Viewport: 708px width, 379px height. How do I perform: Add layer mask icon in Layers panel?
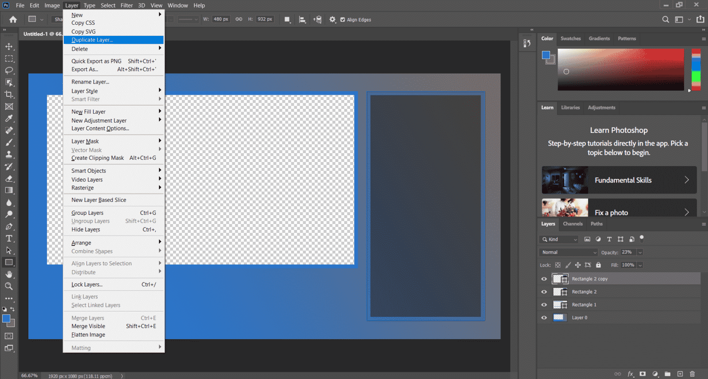click(x=643, y=374)
